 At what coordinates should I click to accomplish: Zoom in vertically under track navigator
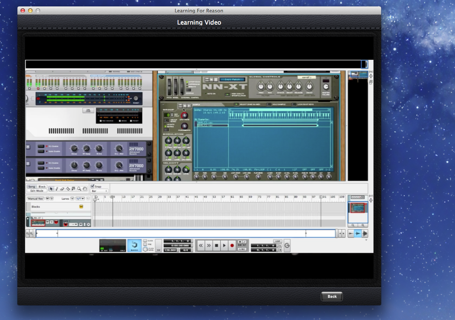(363, 225)
